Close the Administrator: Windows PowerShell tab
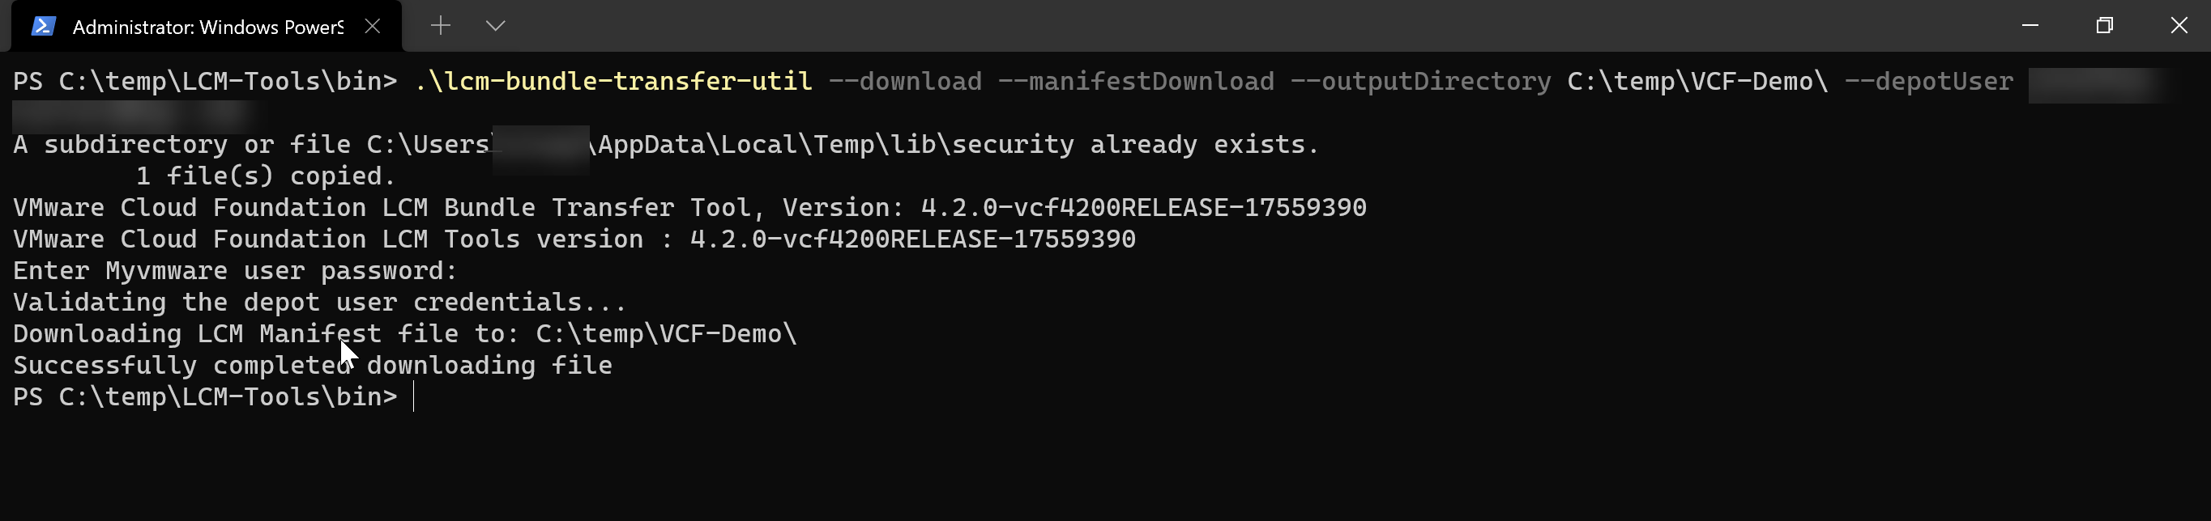The image size is (2211, 521). 373,27
